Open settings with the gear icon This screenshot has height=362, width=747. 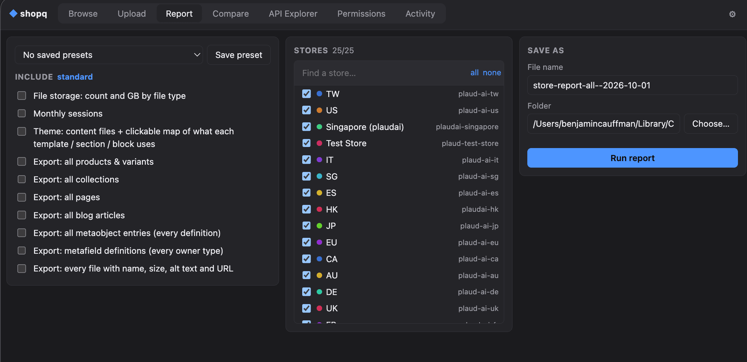point(732,14)
